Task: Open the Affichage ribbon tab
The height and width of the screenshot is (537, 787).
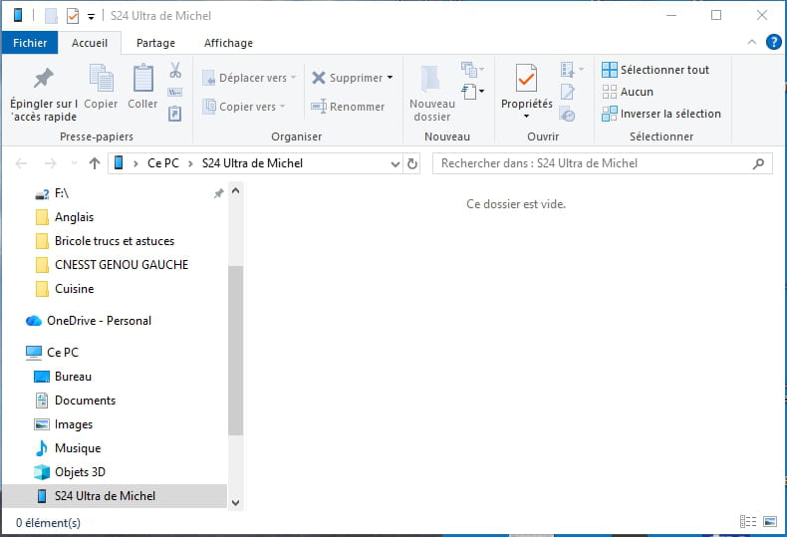Action: 228,43
